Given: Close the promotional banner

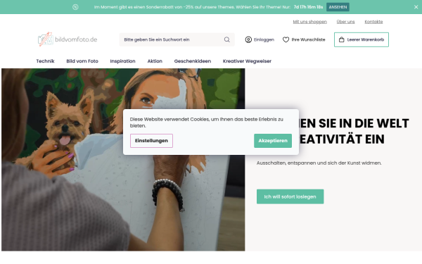Looking at the screenshot, I should (416, 7).
